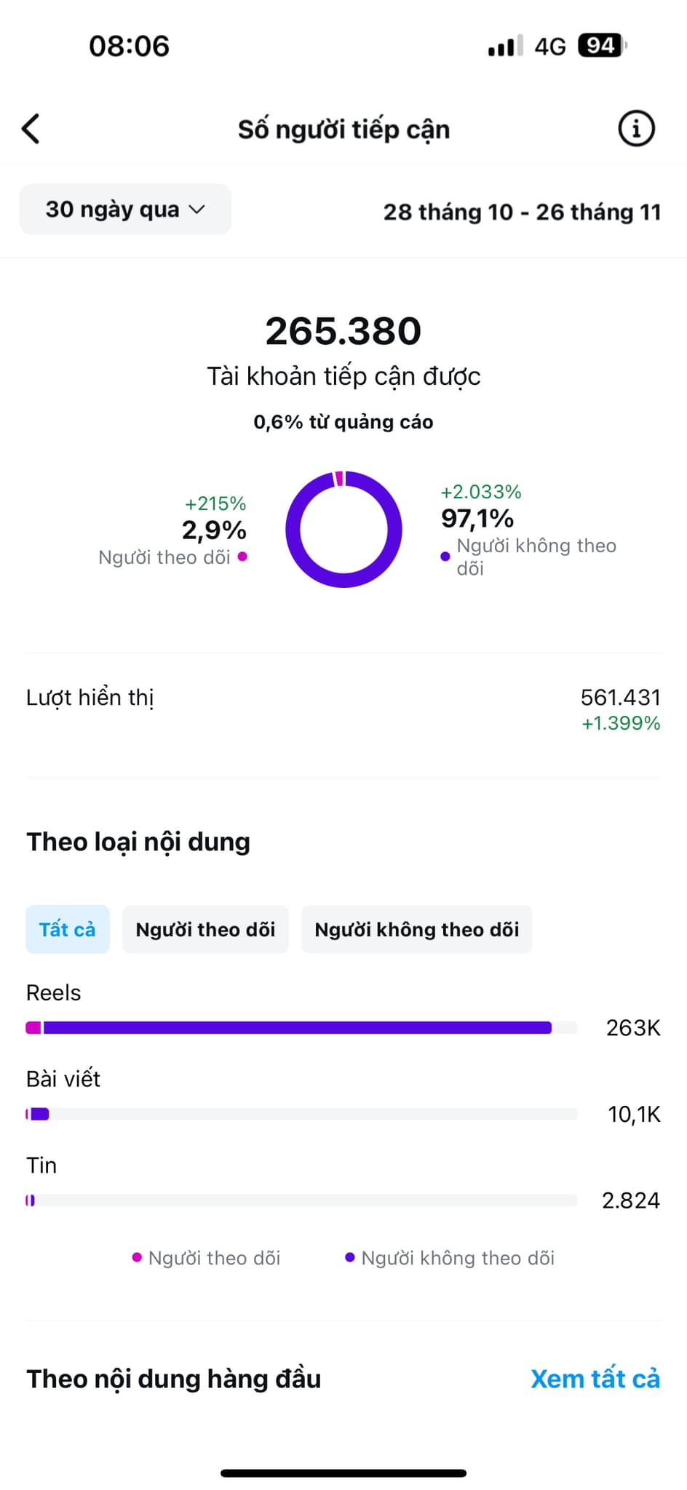Image resolution: width=687 pixels, height=1490 pixels.
Task: Tap the "Xem tất cả" link
Action: click(595, 1379)
